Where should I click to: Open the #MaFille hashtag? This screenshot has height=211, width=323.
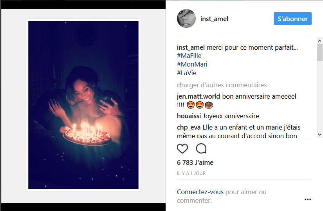pyautogui.click(x=189, y=56)
